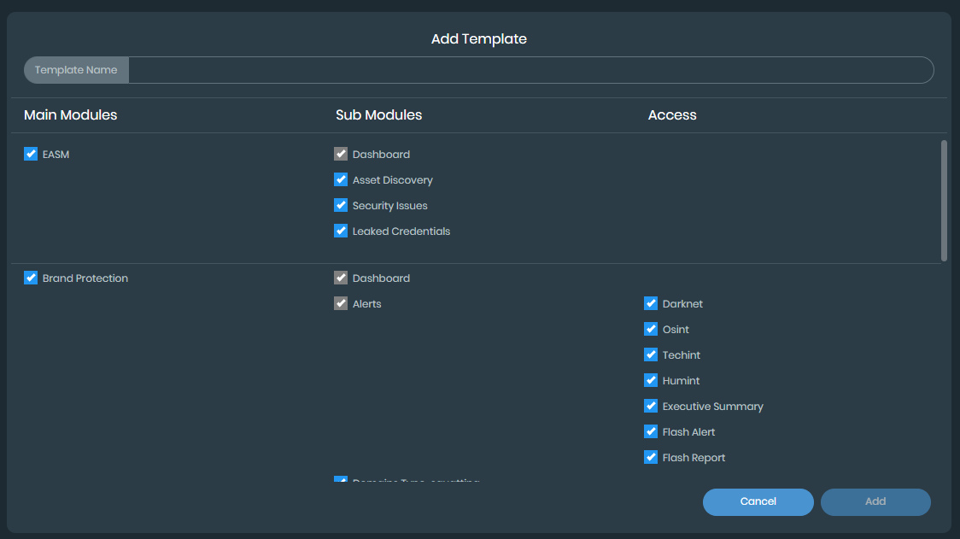
Task: Click the Add button
Action: pos(875,502)
